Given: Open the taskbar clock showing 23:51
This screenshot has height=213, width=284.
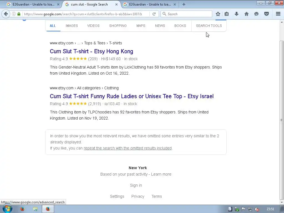Looking at the screenshot, I should pyautogui.click(x=270, y=209).
